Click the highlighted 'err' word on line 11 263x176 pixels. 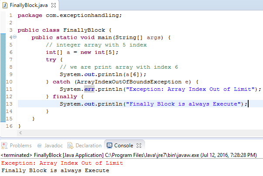(x=89, y=89)
